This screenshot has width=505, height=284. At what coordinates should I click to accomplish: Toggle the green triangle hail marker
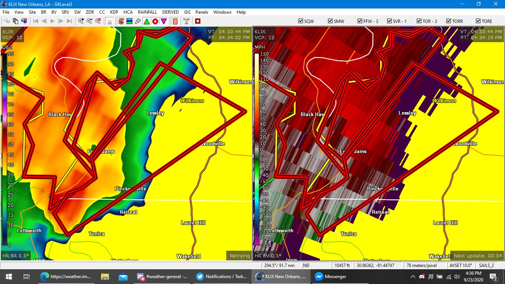pos(146,21)
